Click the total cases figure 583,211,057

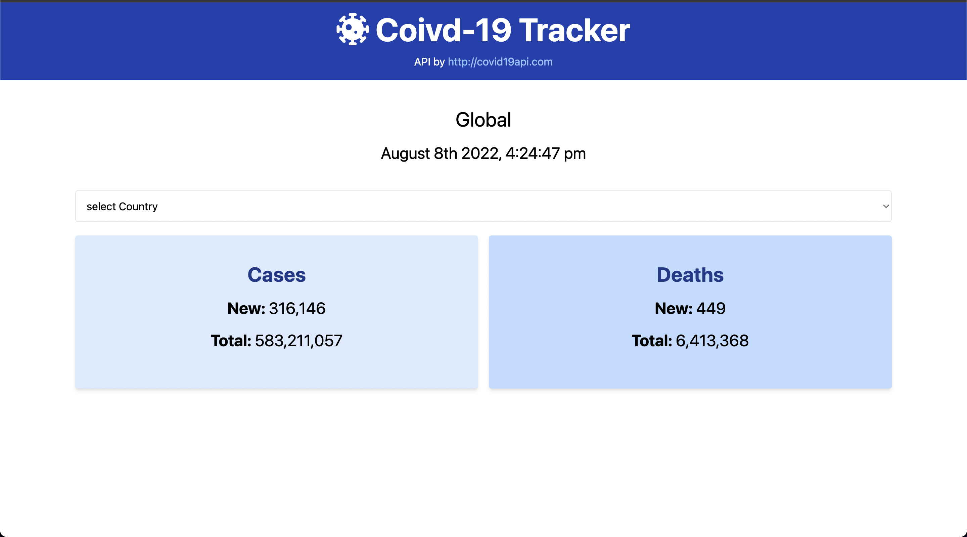(x=298, y=341)
